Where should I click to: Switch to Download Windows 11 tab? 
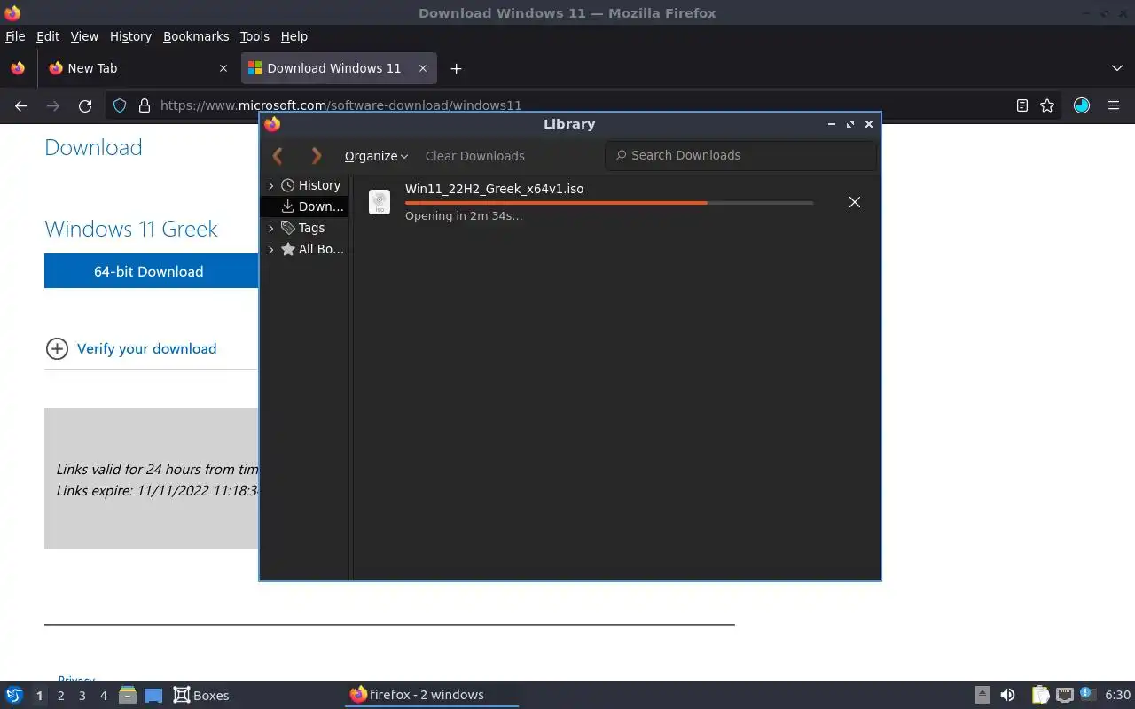point(338,68)
